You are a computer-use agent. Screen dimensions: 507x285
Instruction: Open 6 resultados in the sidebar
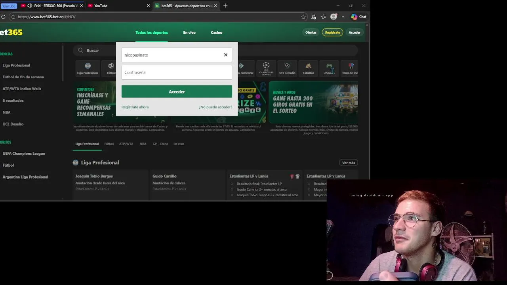click(13, 101)
